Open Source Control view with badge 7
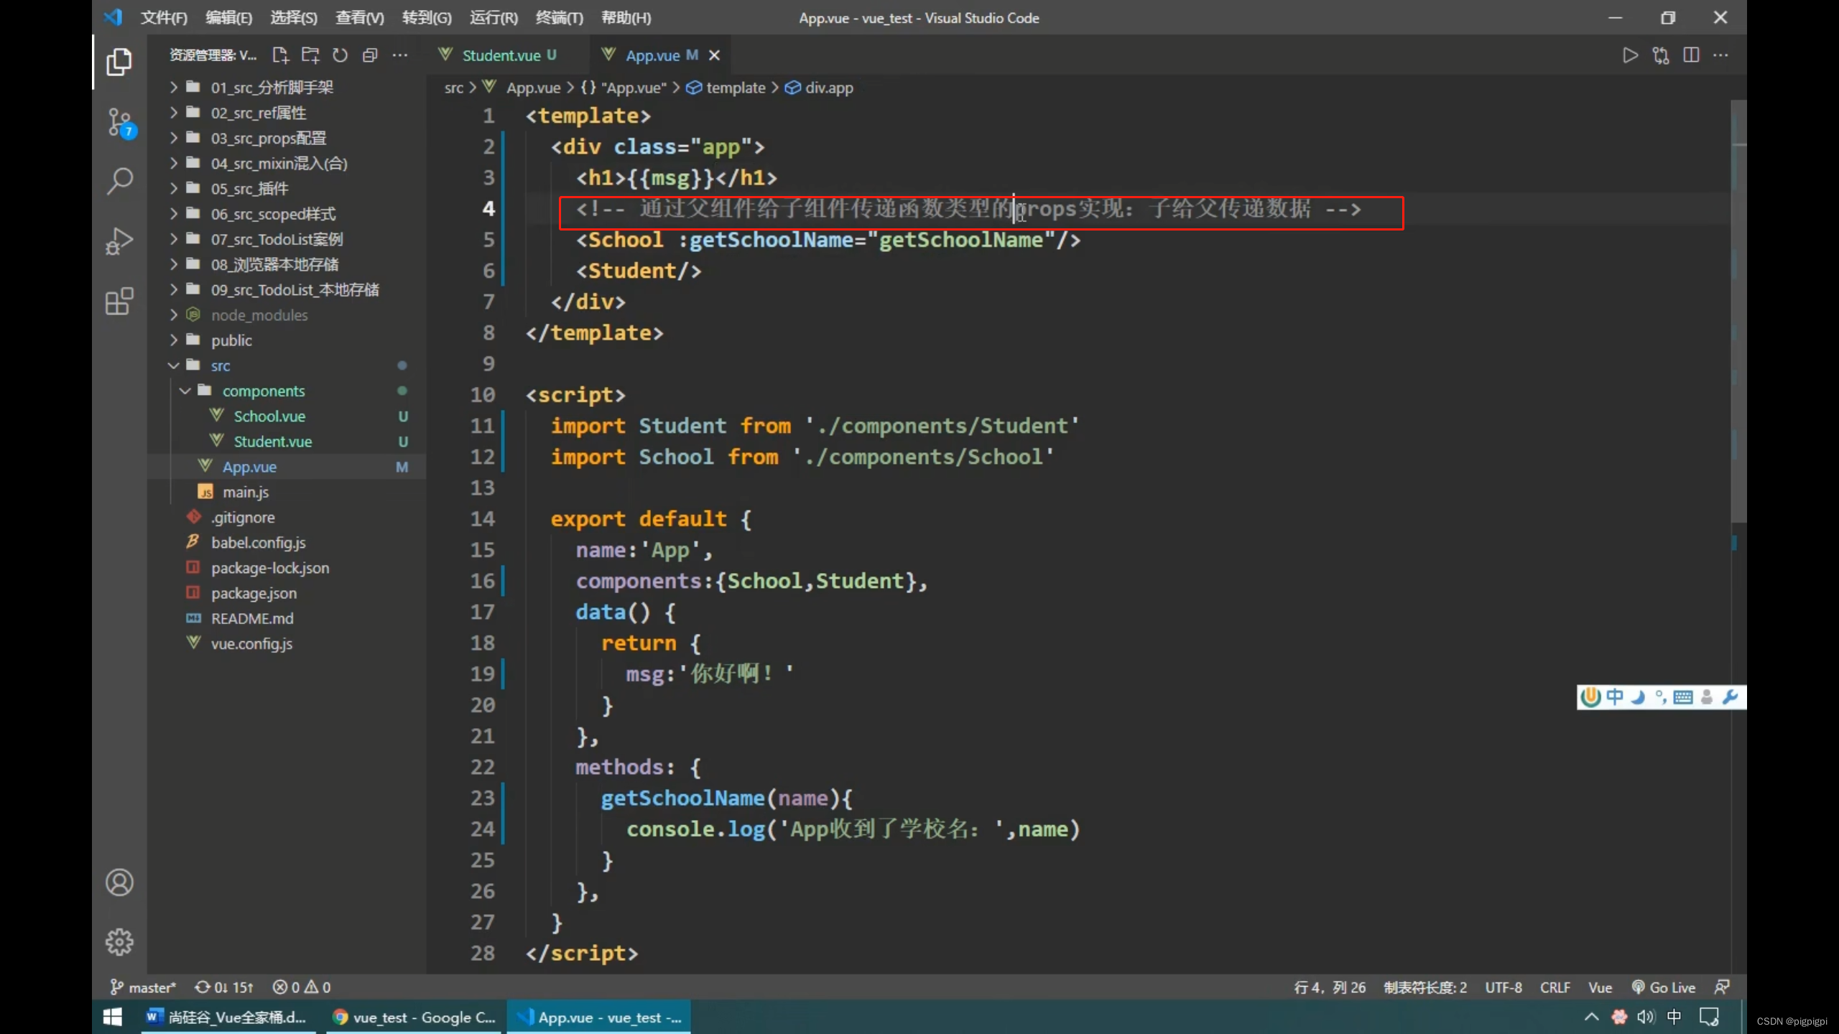 click(x=121, y=123)
